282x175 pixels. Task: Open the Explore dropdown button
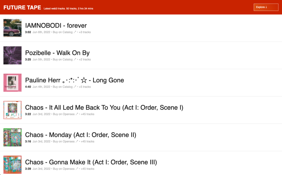pyautogui.click(x=266, y=7)
